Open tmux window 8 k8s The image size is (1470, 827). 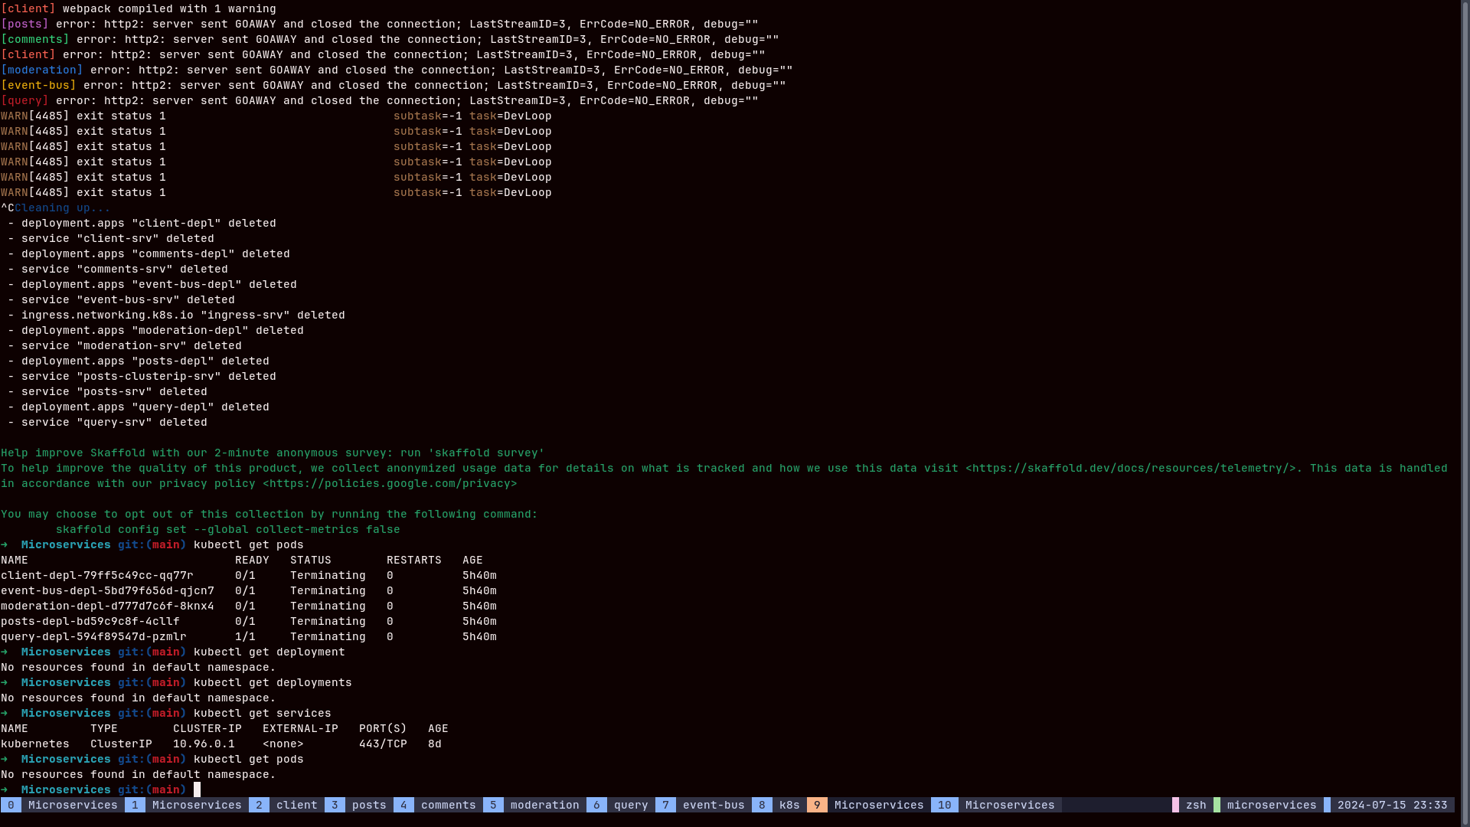click(779, 805)
